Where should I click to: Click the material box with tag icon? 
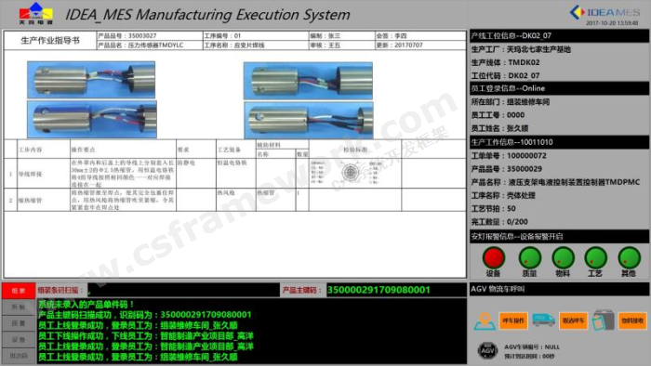[x=603, y=320]
